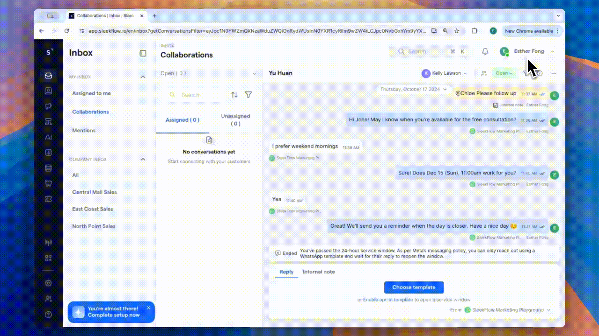This screenshot has width=599, height=336.
Task: Open the Contacts icon in the sidebar
Action: point(48,91)
